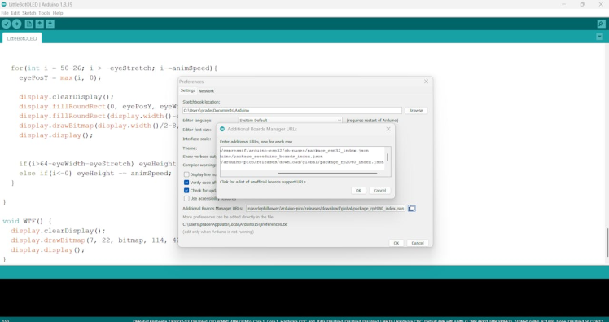Toggle the Display line numbers checkbox
This screenshot has height=322, width=609.
click(x=186, y=174)
